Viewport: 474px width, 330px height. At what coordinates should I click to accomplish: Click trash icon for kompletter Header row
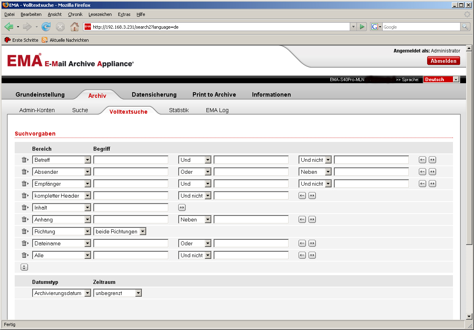point(24,196)
